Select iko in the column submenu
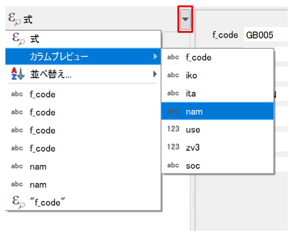 point(217,75)
